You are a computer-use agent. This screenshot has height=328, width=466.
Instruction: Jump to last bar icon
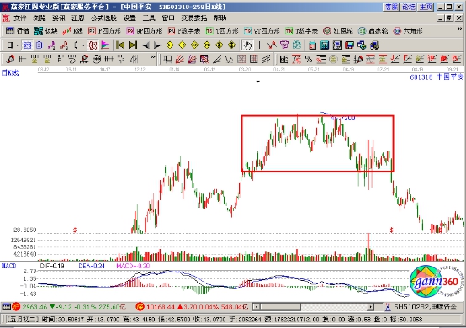click(x=133, y=45)
